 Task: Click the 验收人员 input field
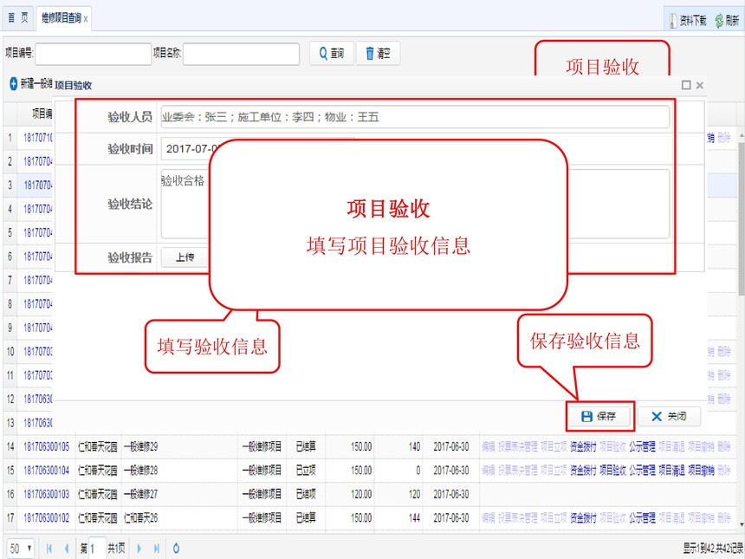[415, 117]
